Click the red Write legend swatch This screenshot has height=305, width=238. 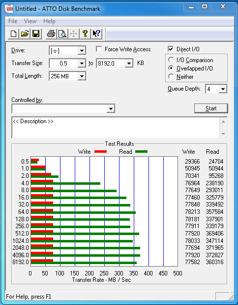(x=100, y=152)
